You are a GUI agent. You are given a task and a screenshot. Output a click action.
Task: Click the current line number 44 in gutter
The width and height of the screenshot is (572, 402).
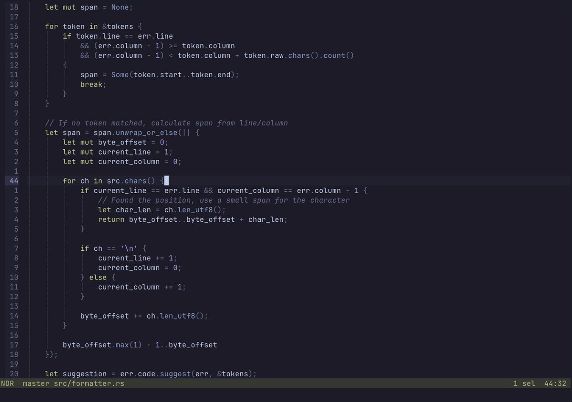pos(14,181)
